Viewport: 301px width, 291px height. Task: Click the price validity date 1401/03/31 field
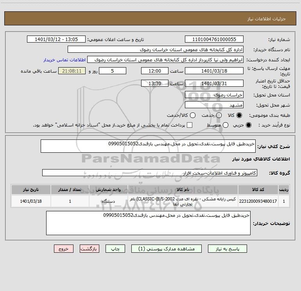pyautogui.click(x=214, y=83)
